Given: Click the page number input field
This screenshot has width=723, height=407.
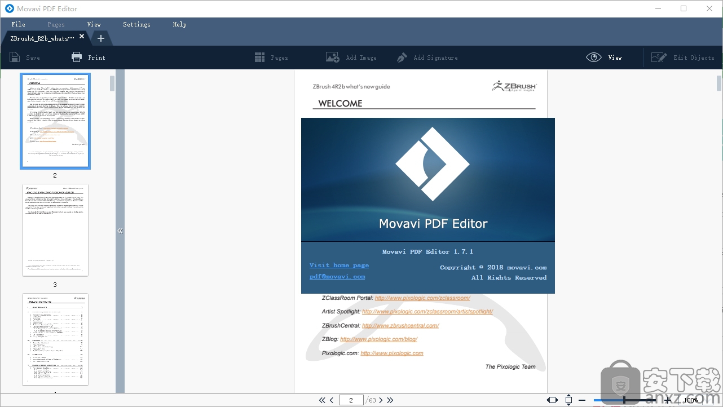Looking at the screenshot, I should tap(351, 400).
